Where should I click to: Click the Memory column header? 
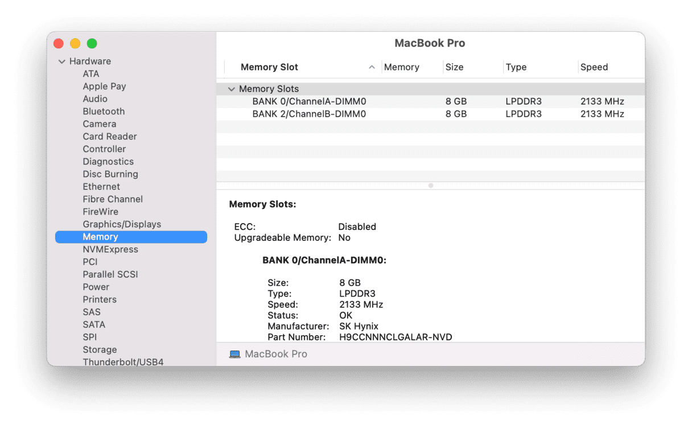tap(401, 67)
